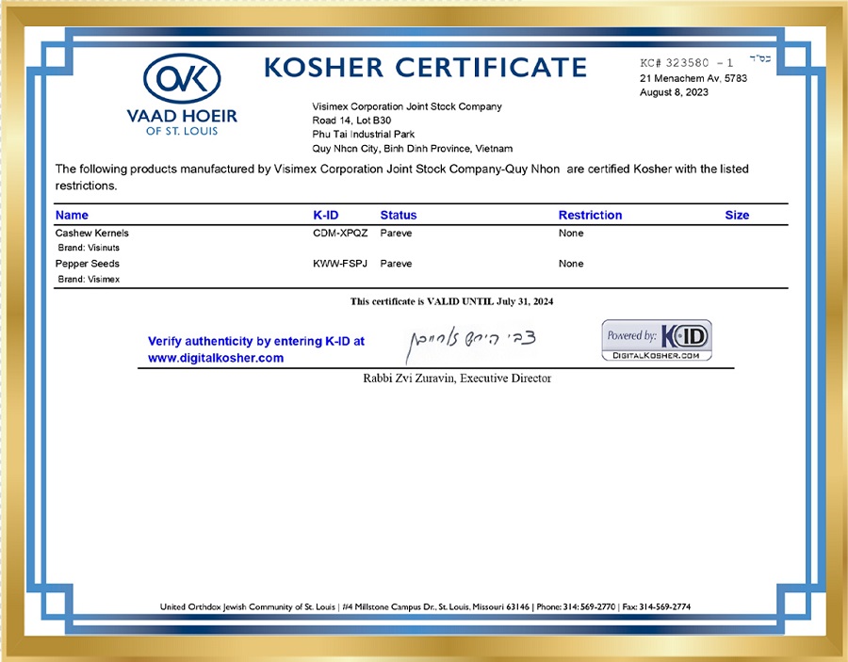The width and height of the screenshot is (848, 662).
Task: Select the Cashew Kernels product name
Action: click(92, 233)
